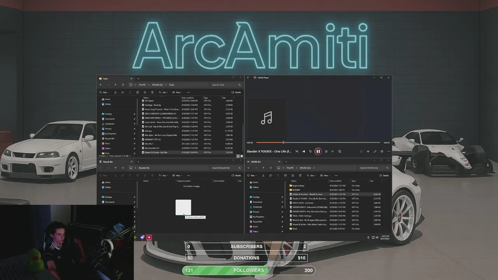
Task: Toggle Details pane in Track window
Action: coord(236,92)
